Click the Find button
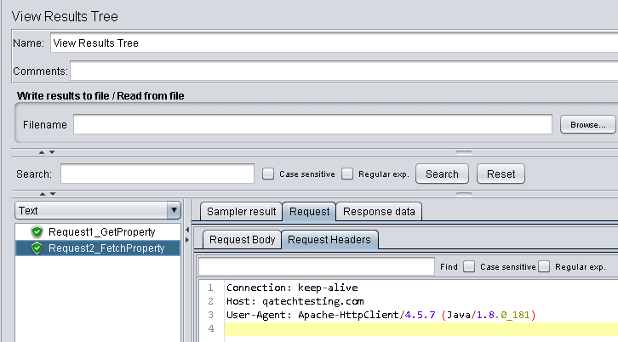Image resolution: width=618 pixels, height=342 pixels. (449, 267)
